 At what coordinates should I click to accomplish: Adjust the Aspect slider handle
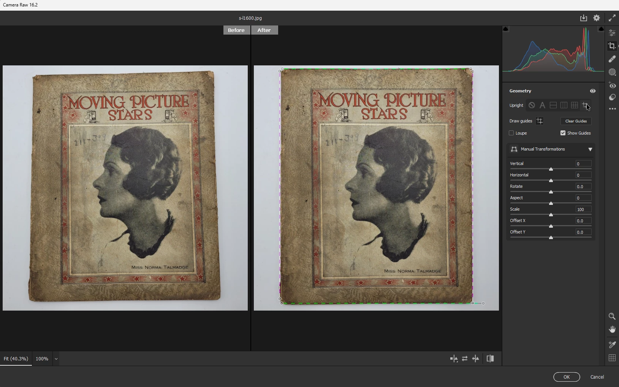551,203
